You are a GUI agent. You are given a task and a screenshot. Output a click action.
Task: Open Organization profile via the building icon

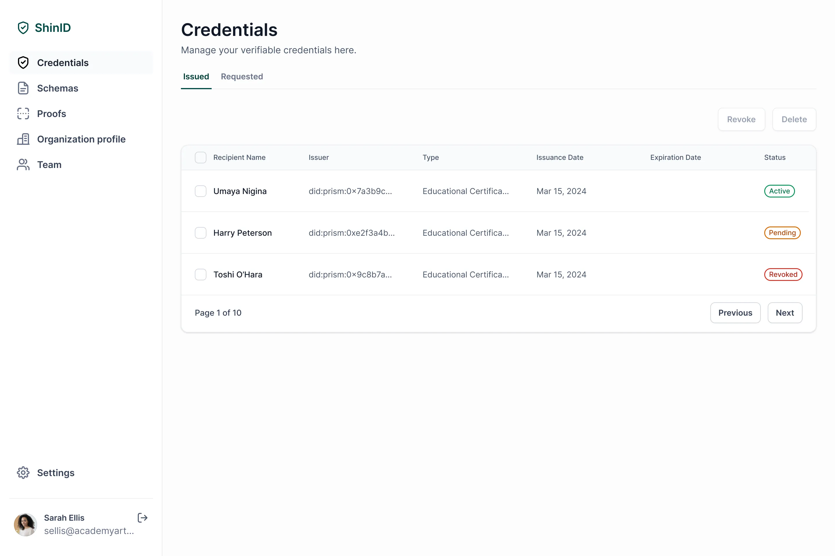tap(23, 139)
